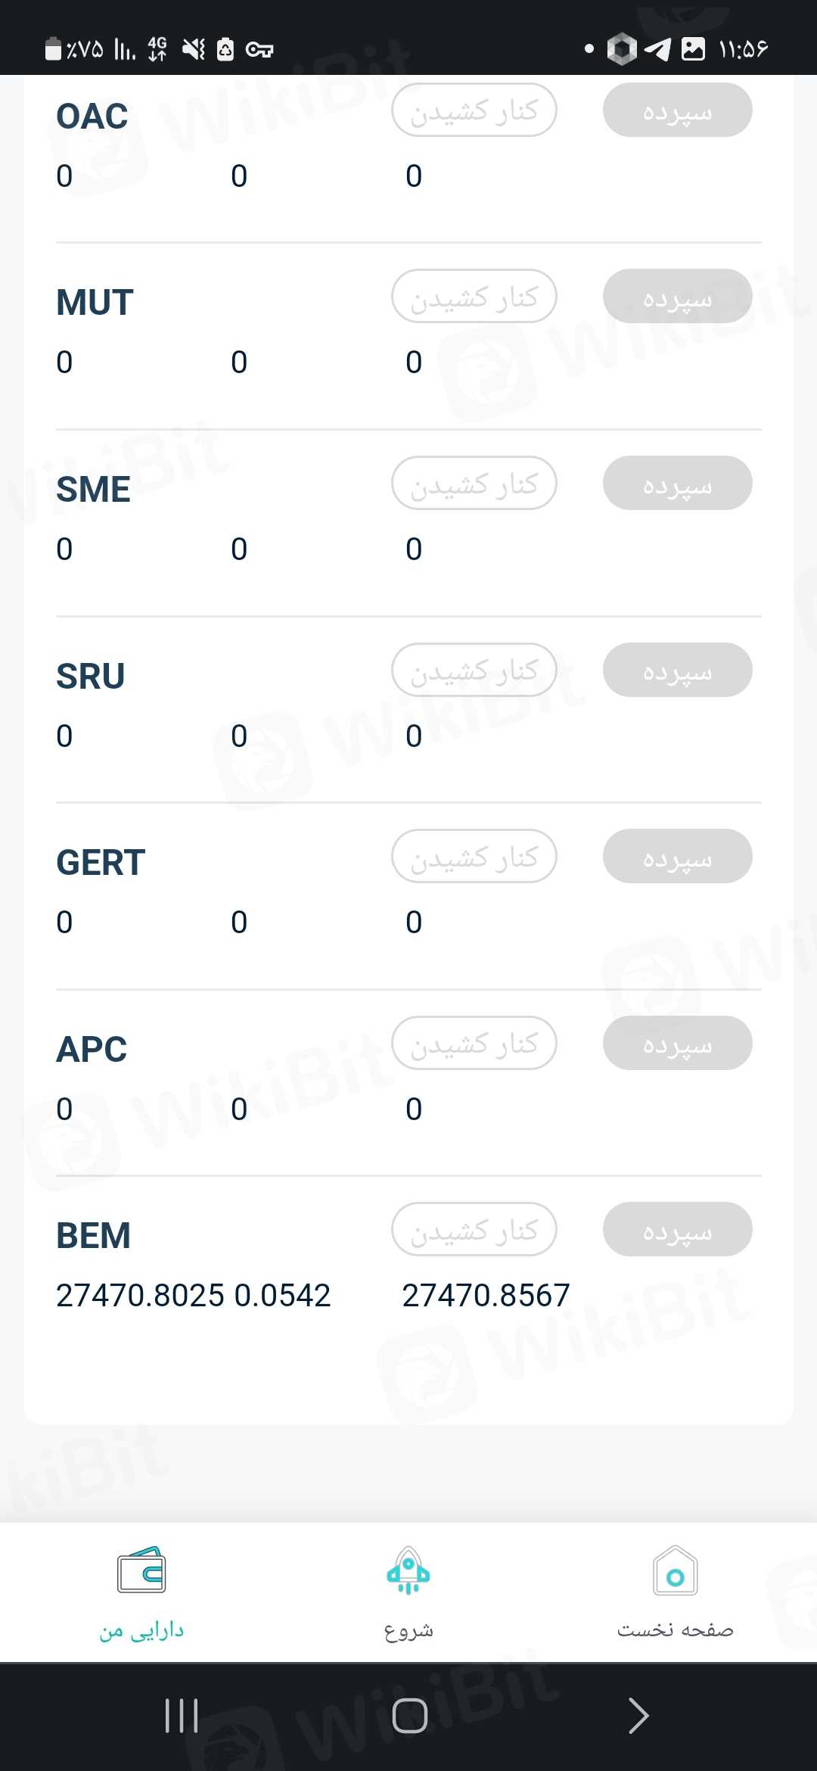Select the BEM asset name
Viewport: 817px width, 1771px height.
(x=94, y=1235)
